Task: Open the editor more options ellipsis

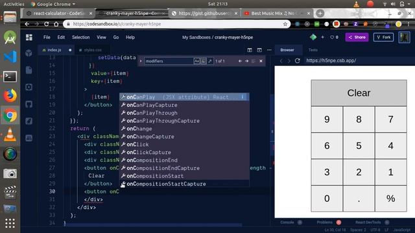Action: 269,50
